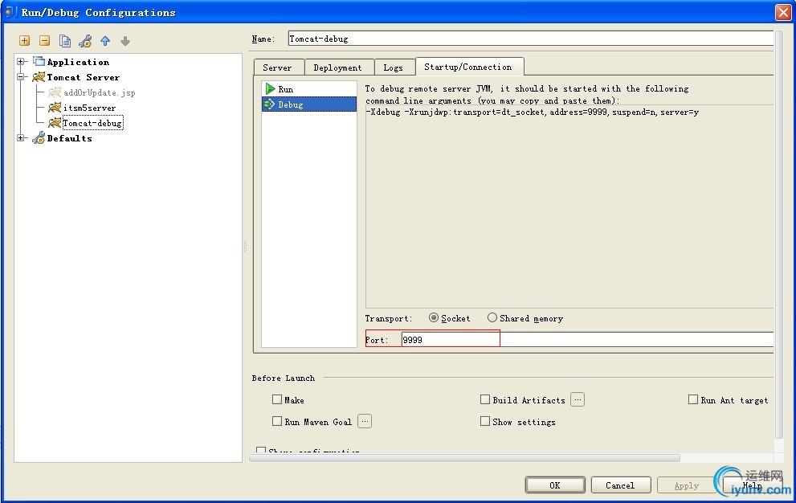
Task: Remove selected configuration with minus icon
Action: [x=45, y=41]
